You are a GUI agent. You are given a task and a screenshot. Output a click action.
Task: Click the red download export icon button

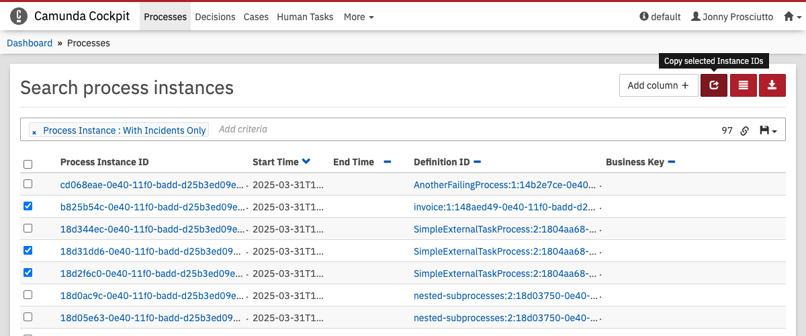[772, 85]
